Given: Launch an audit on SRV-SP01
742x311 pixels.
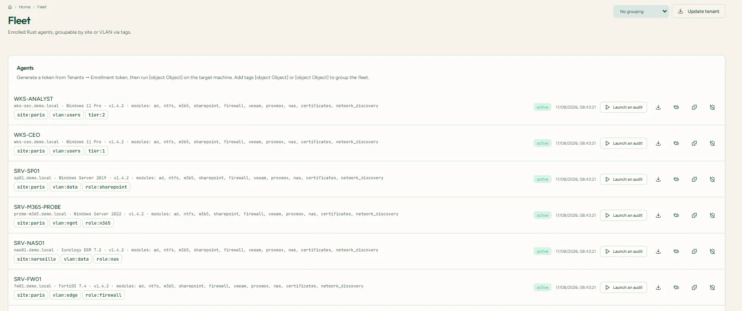Looking at the screenshot, I should pyautogui.click(x=624, y=179).
